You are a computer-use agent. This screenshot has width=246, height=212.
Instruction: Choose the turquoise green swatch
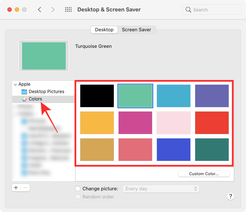(135, 96)
